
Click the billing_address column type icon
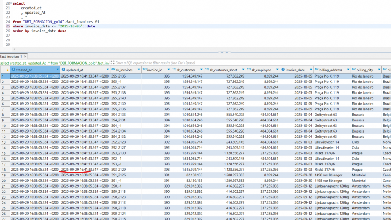coord(317,70)
